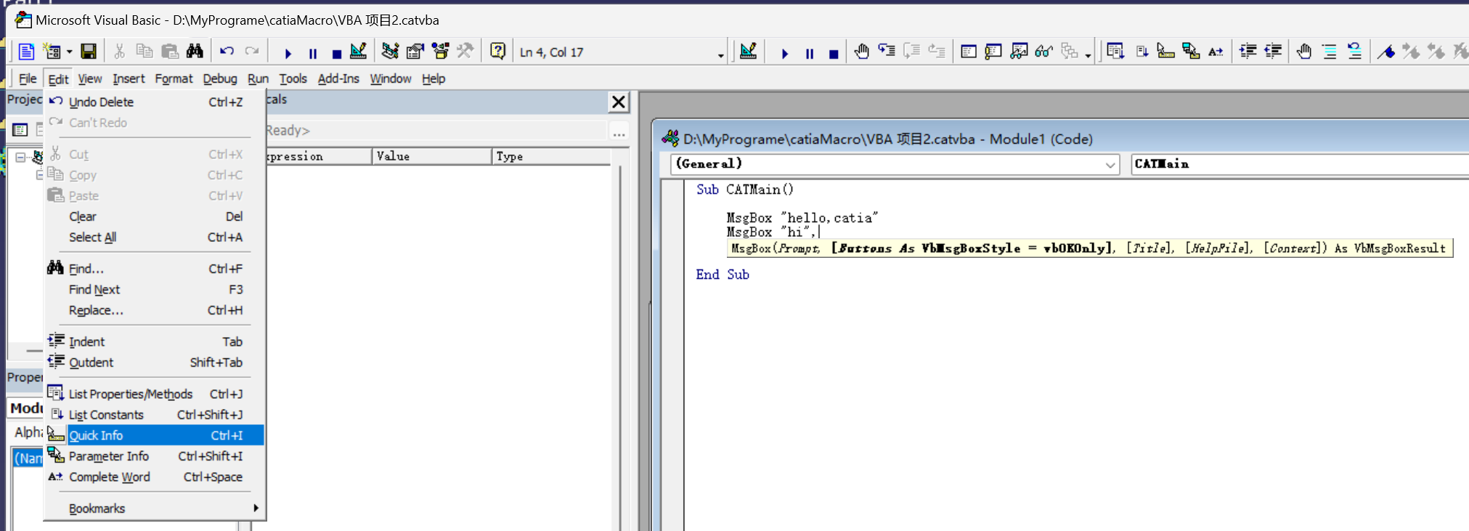Click Uncomment Block icon in Edit toolbar
Screen dimensions: 1469x531
tap(1354, 52)
